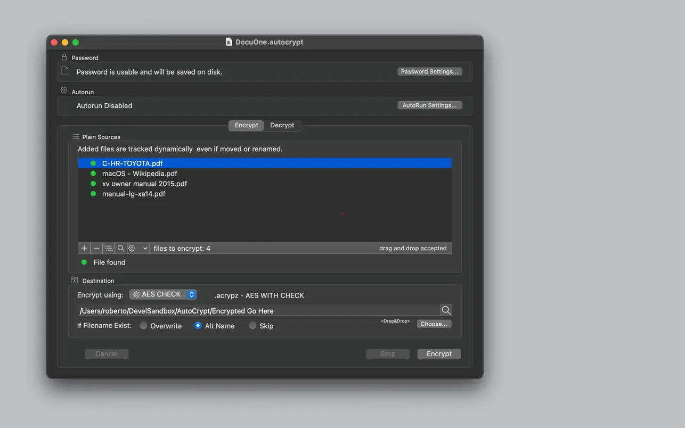Screen dimensions: 685x428
Task: Select the Overwrite radio button
Action: coord(144,326)
